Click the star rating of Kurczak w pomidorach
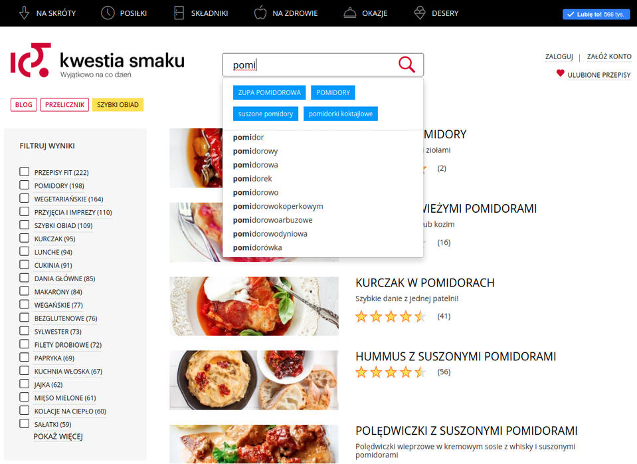The height and width of the screenshot is (464, 637). pos(391,316)
